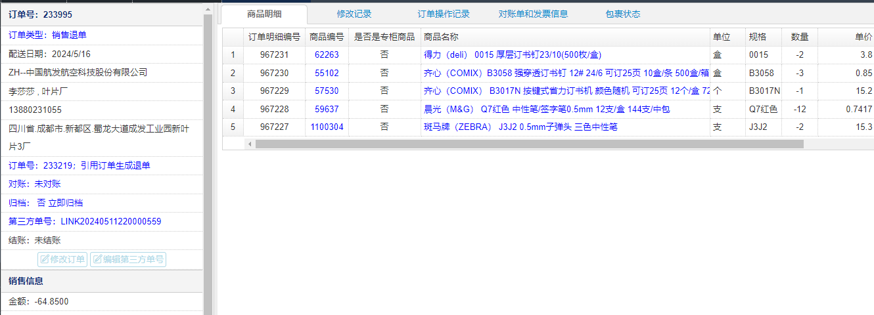Viewport: 874px width, 315px height.
Task: Click the pencil icon in 修改订单 button
Action: coord(45,259)
